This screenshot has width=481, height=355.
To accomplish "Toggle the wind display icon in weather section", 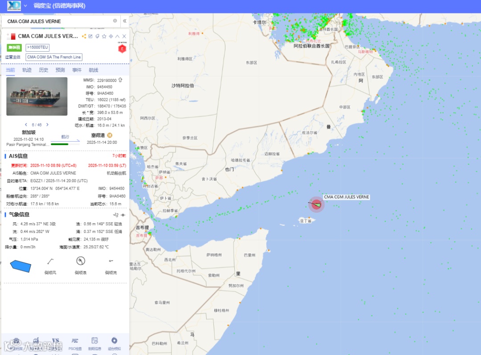I will click(x=116, y=215).
